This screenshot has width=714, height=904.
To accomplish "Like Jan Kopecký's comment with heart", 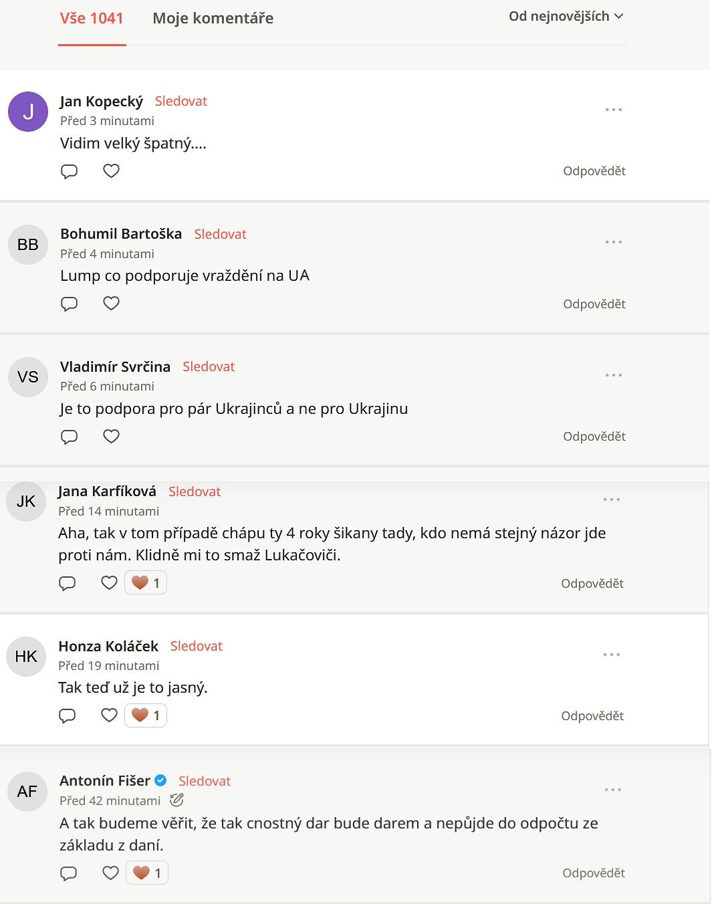I will pyautogui.click(x=111, y=171).
